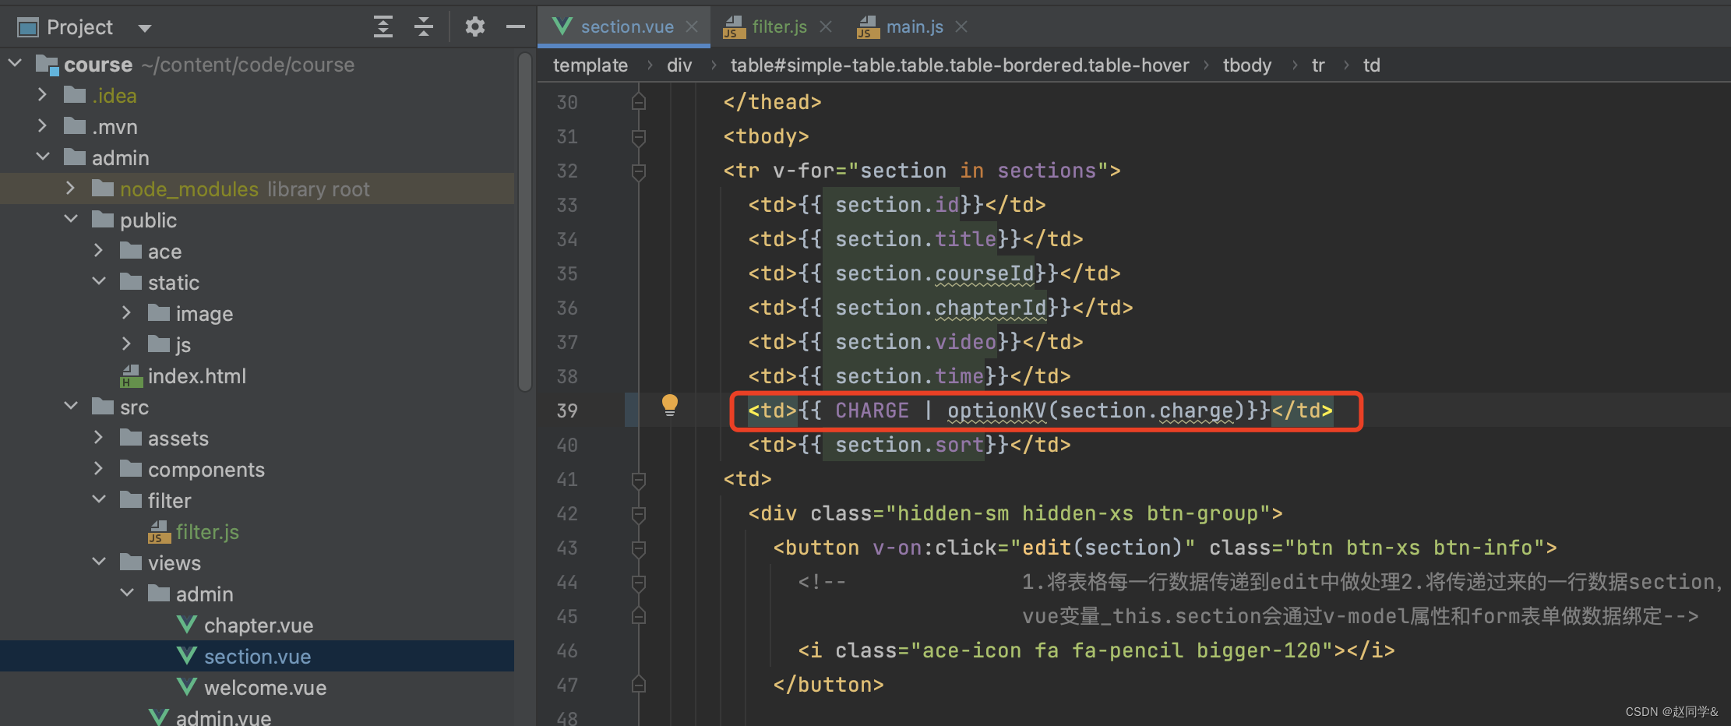Collapse the static folder
Image resolution: width=1731 pixels, height=726 pixels.
99,281
